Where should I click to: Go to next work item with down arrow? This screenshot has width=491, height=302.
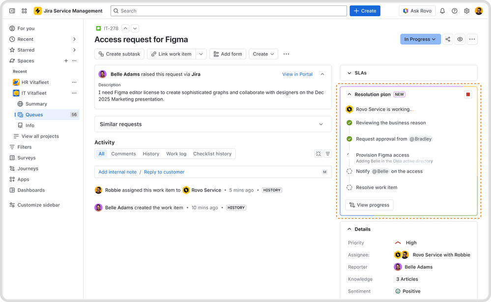point(135,28)
